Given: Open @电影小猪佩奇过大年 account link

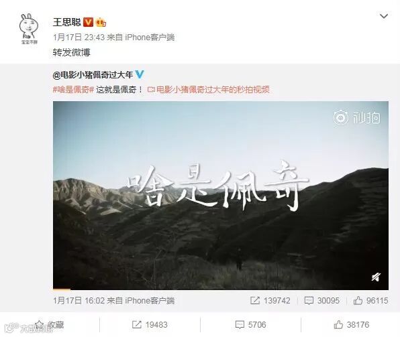Looking at the screenshot, I should 93,74.
